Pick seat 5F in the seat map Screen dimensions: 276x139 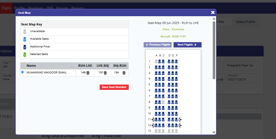point(176,85)
